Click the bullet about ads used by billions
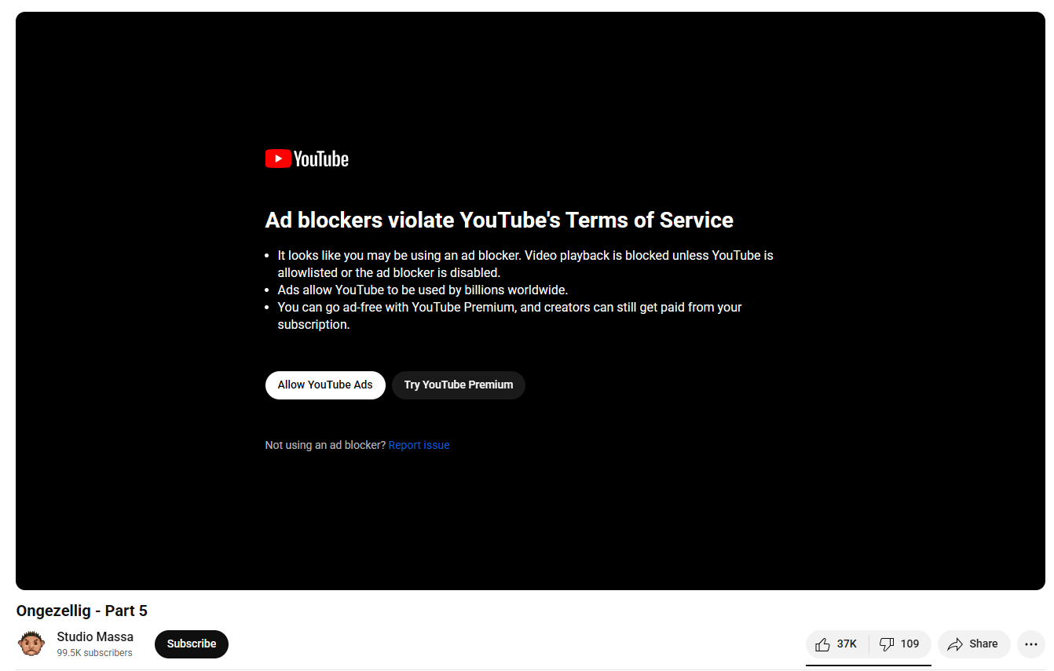 click(x=423, y=290)
